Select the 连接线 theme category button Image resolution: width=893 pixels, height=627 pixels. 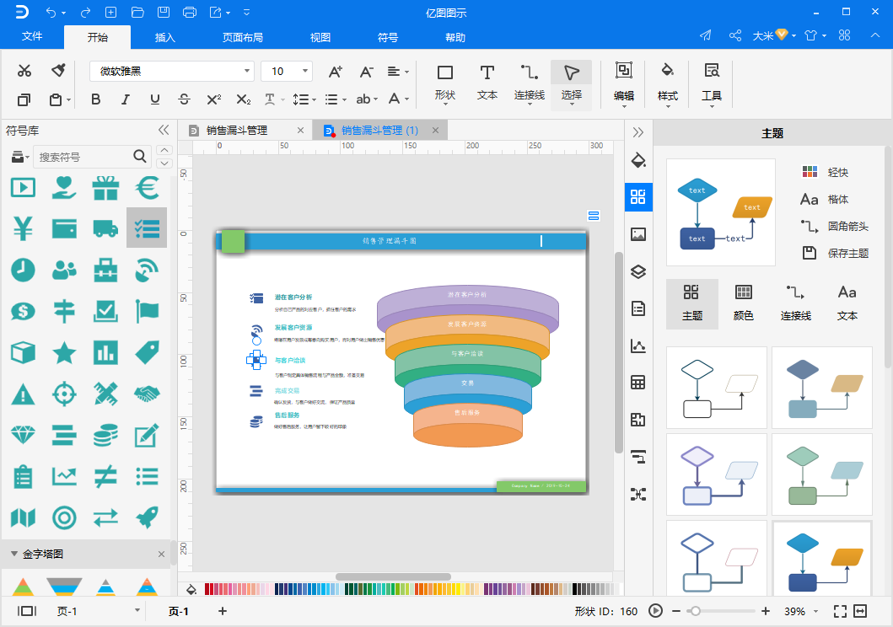pyautogui.click(x=795, y=303)
